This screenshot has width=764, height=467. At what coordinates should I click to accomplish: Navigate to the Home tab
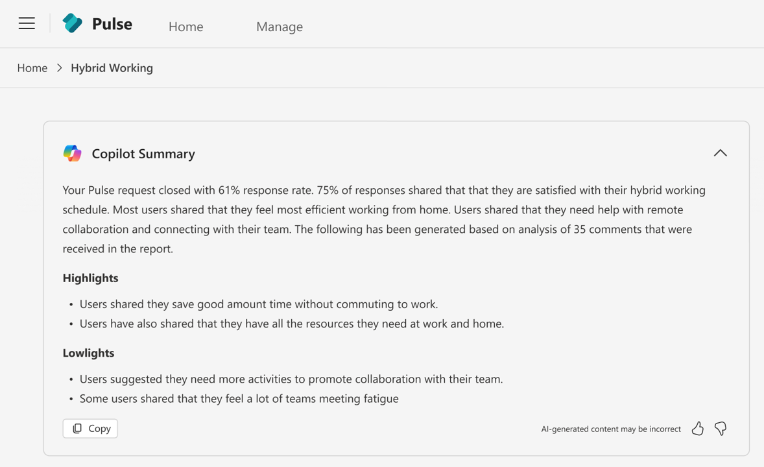click(x=185, y=27)
